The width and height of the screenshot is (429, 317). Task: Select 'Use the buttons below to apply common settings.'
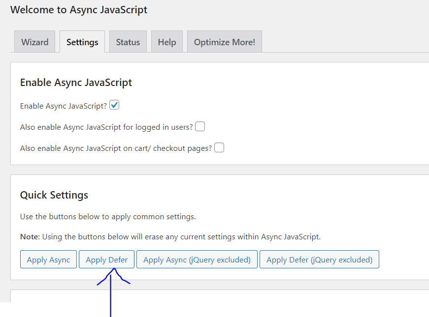click(x=108, y=217)
